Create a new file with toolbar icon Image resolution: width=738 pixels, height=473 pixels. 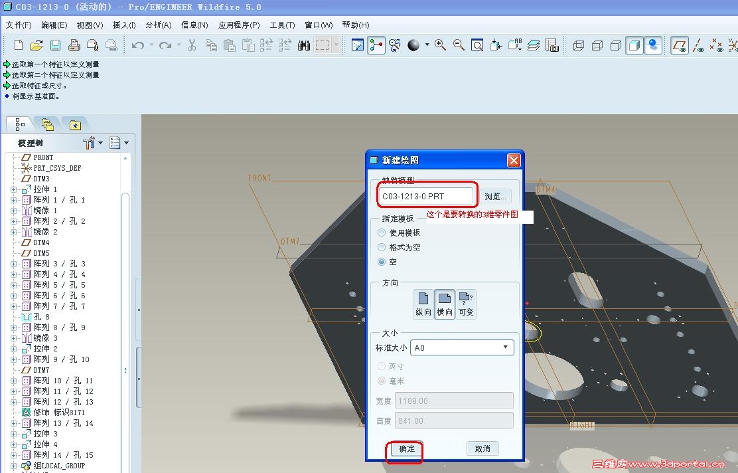[19, 45]
